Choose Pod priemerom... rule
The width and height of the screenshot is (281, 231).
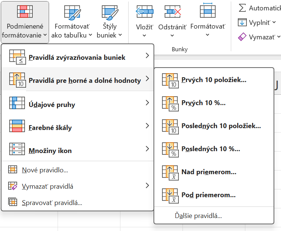coord(214,196)
